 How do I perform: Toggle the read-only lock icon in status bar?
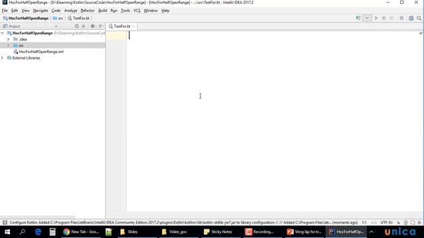[x=398, y=223]
